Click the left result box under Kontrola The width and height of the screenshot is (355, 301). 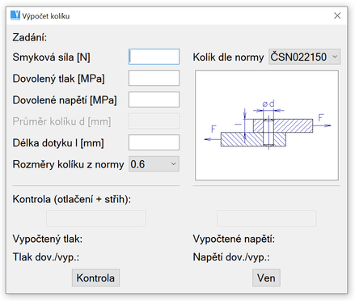[96, 218]
